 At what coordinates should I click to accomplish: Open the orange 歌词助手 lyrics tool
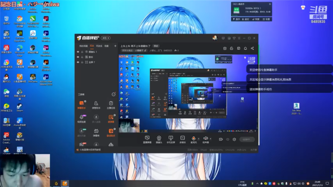coord(111,133)
